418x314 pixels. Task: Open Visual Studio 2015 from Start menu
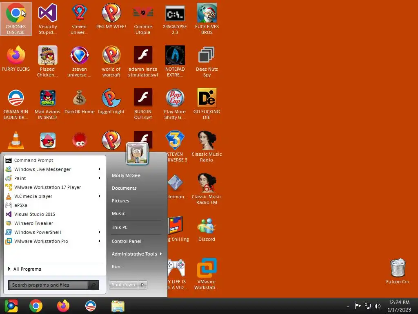point(55,214)
